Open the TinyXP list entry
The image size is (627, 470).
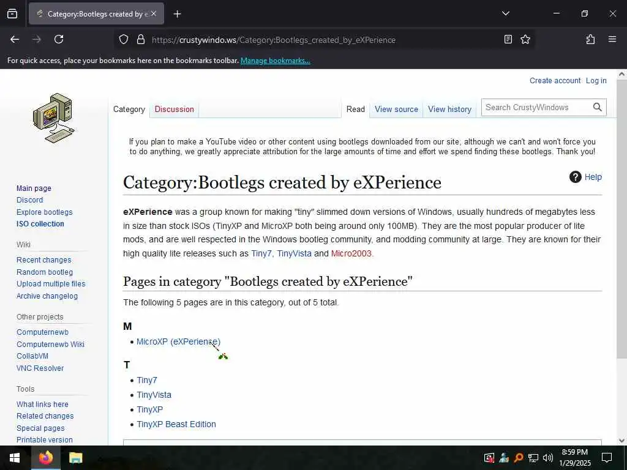coord(149,409)
